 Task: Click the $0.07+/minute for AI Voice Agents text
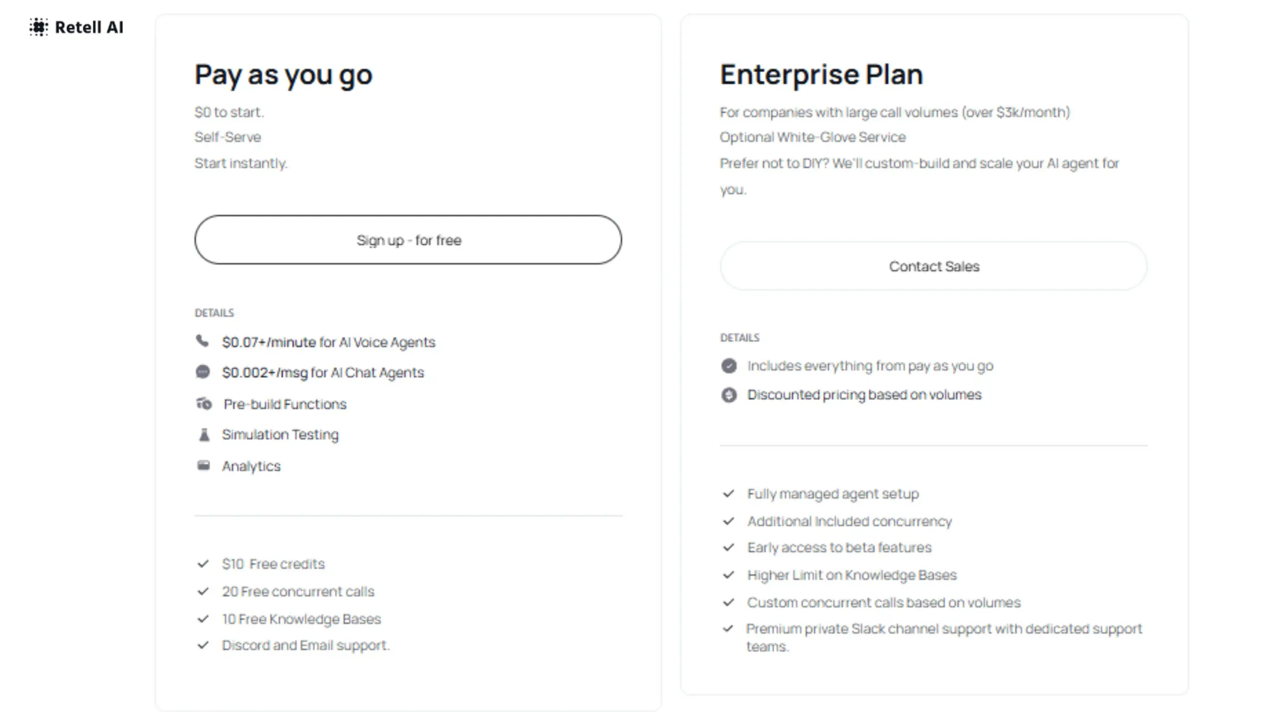pos(329,342)
